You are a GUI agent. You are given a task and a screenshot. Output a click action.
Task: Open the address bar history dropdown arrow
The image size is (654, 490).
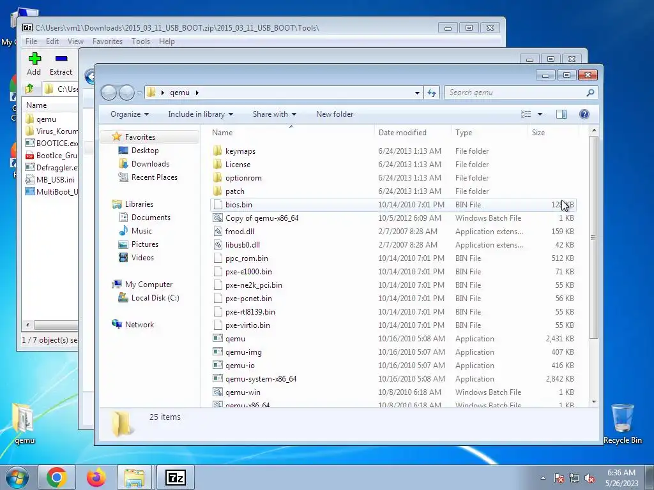click(x=417, y=93)
